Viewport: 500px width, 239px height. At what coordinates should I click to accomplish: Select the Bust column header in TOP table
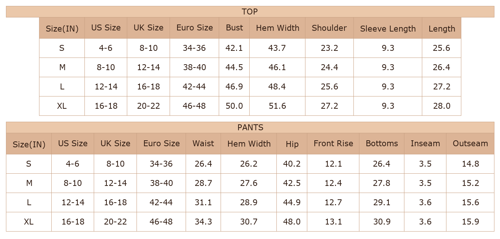coord(234,28)
